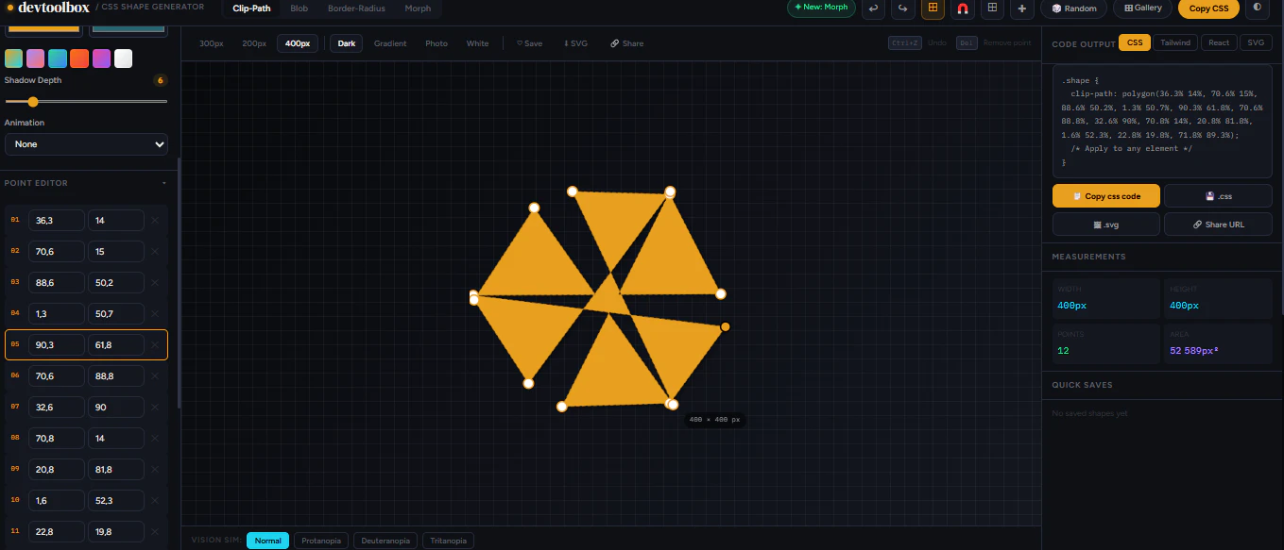Switch to the Border-Radius tab
1284x550 pixels.
[x=356, y=8]
